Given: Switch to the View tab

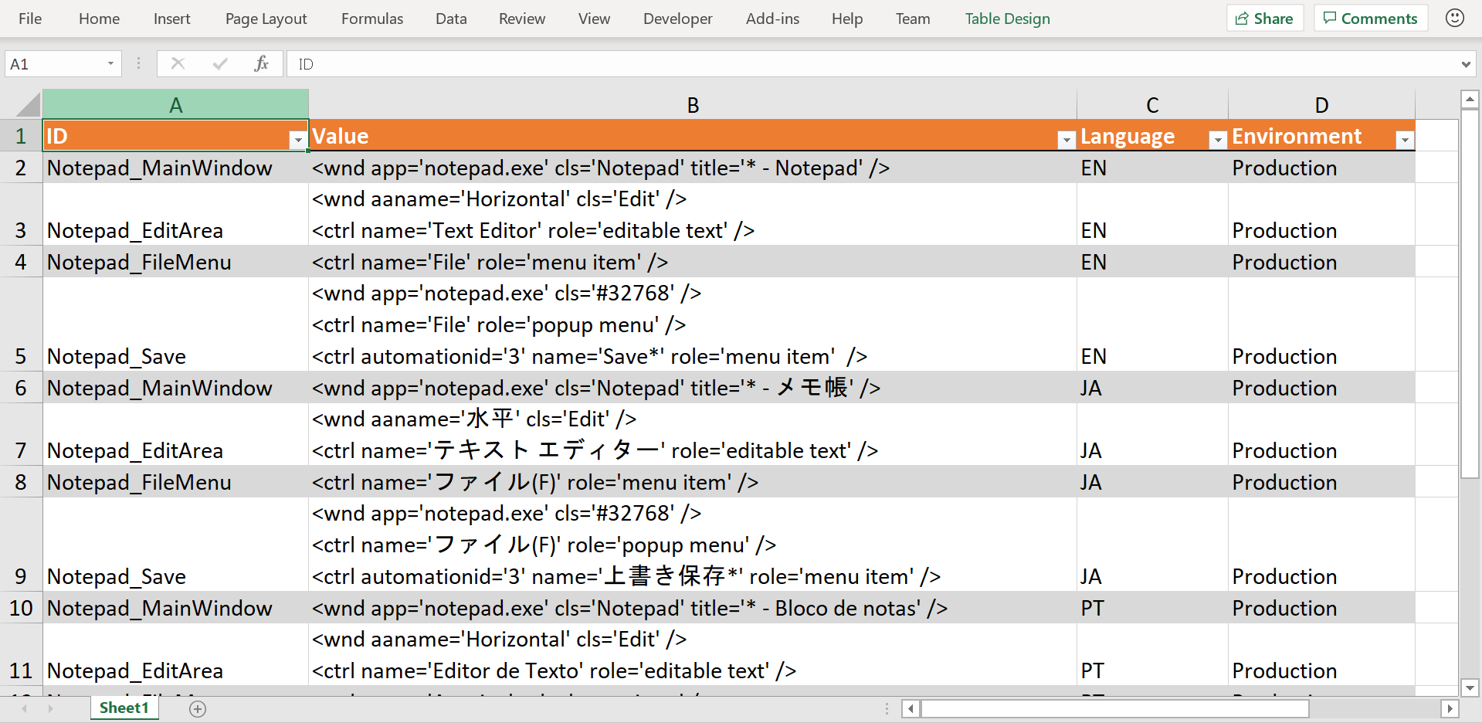Looking at the screenshot, I should tap(594, 19).
